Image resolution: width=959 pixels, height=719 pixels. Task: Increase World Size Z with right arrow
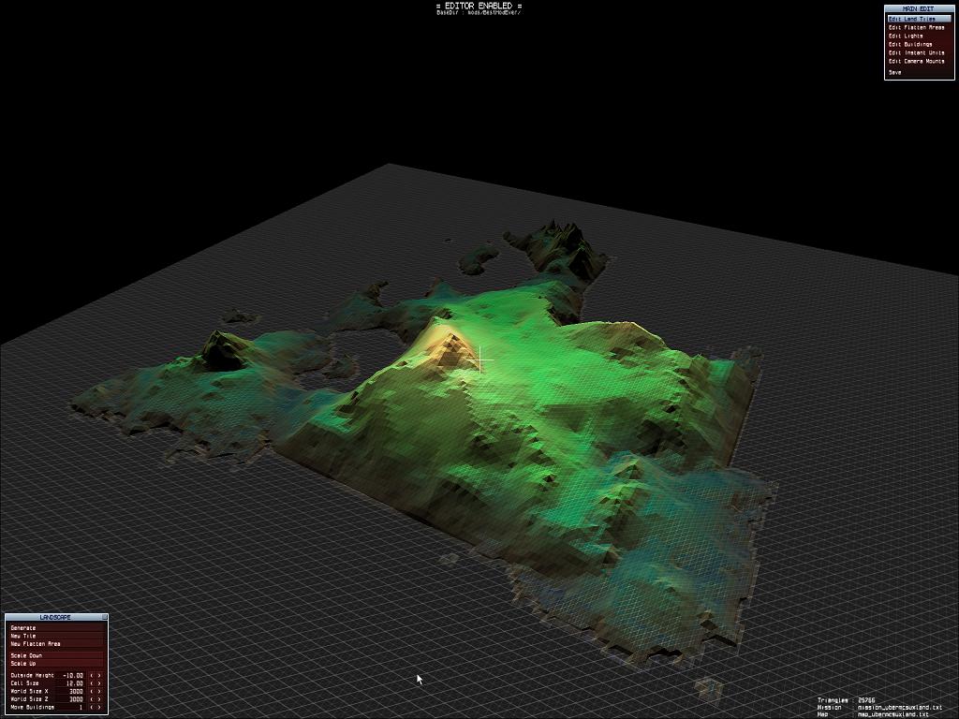[x=99, y=699]
